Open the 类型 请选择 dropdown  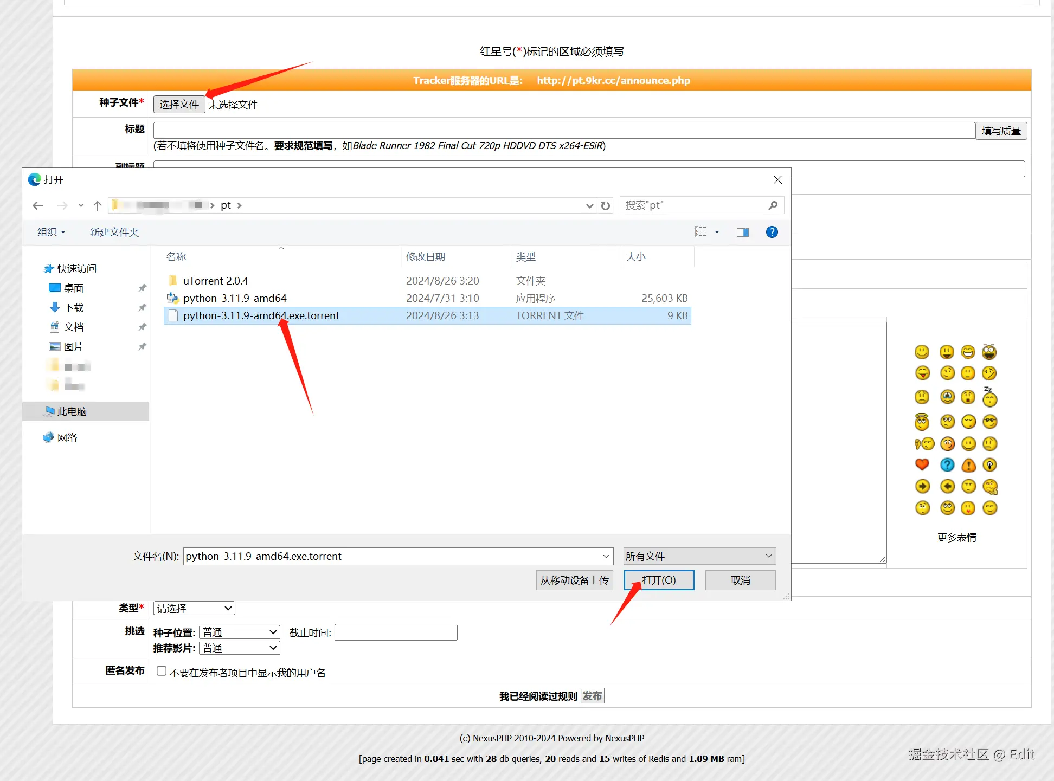tap(194, 608)
